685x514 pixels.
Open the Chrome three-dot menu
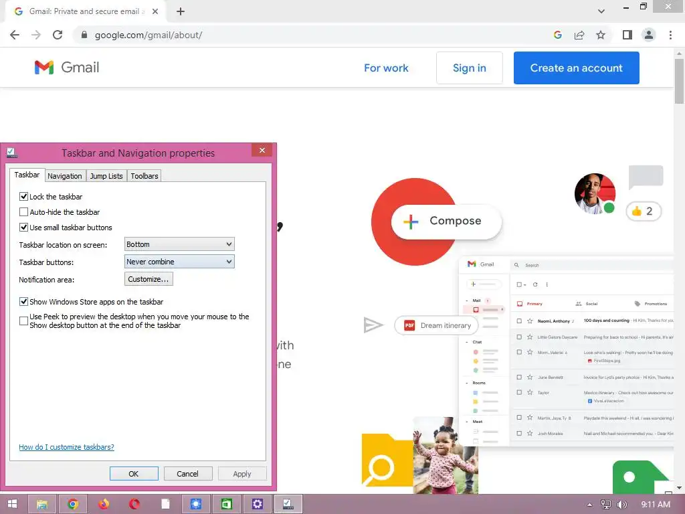(x=670, y=35)
